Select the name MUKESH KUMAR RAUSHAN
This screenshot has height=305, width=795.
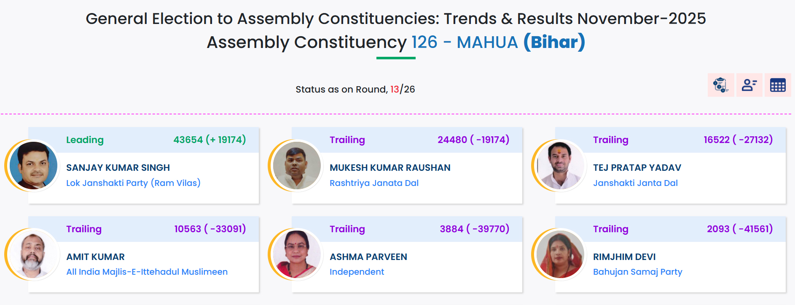pyautogui.click(x=390, y=167)
